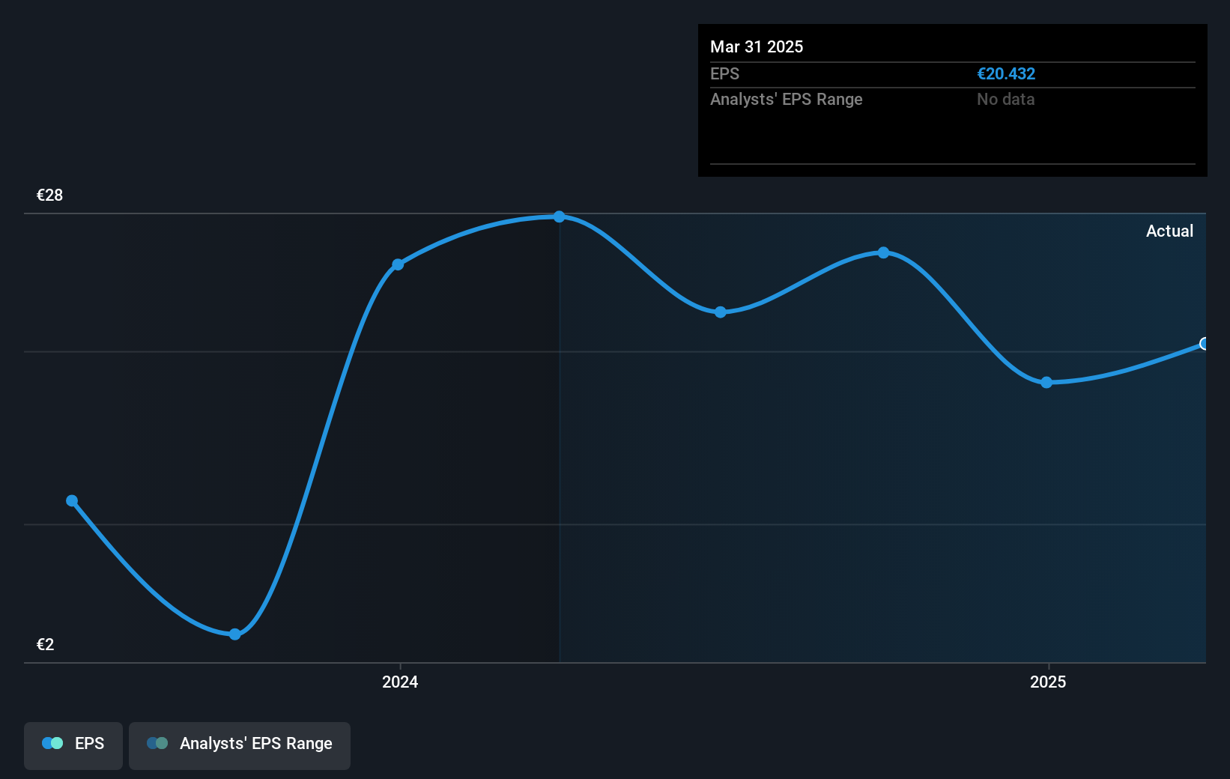Click the 'Actual' region label
The width and height of the screenshot is (1230, 779).
[1169, 231]
